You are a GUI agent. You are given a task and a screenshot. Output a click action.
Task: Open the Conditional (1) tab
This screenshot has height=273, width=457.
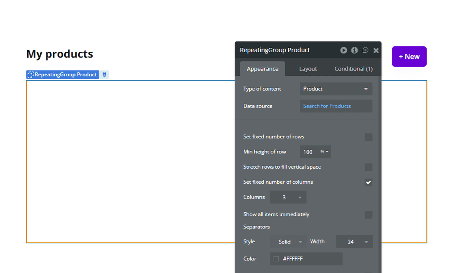(x=353, y=69)
